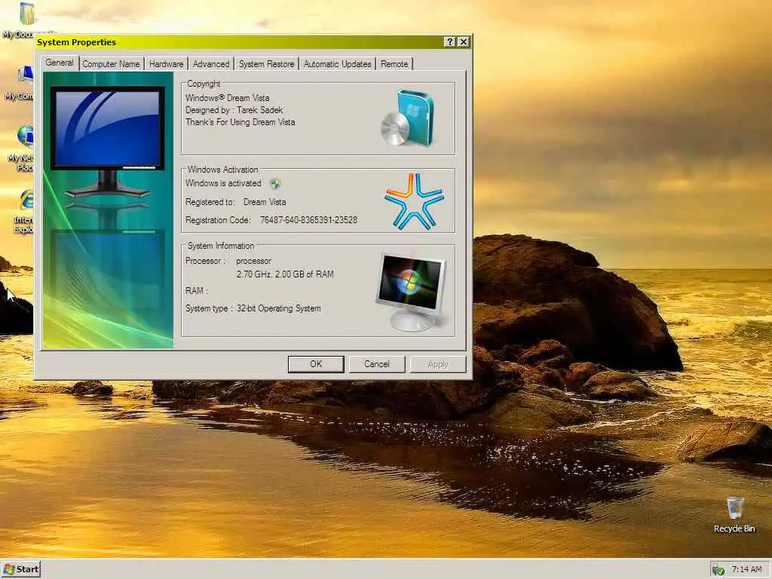Open the Start menu
Image resolution: width=772 pixels, height=579 pixels.
click(20, 569)
